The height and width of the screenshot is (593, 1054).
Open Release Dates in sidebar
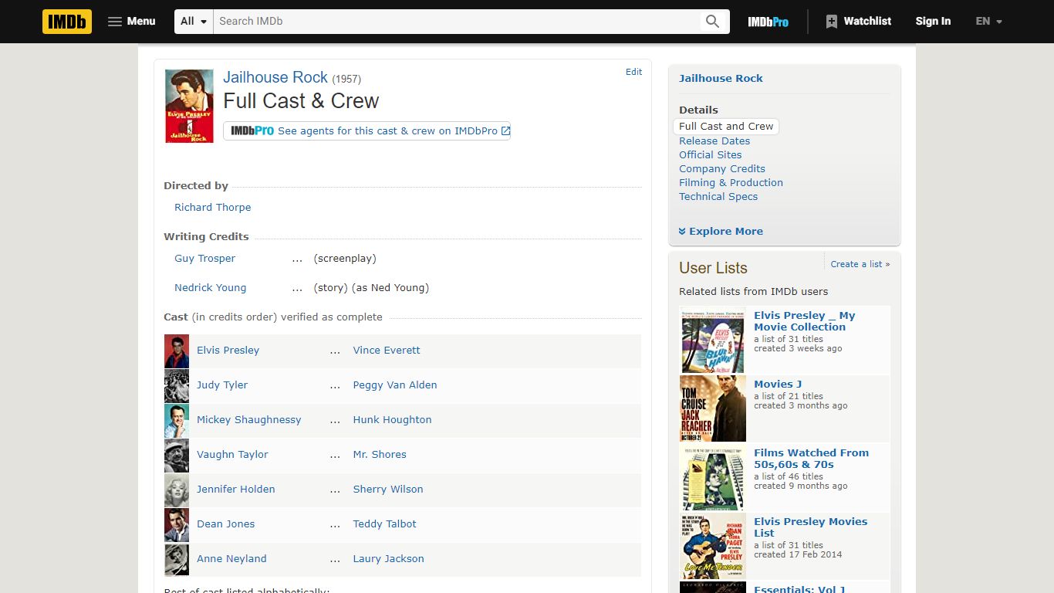(714, 141)
